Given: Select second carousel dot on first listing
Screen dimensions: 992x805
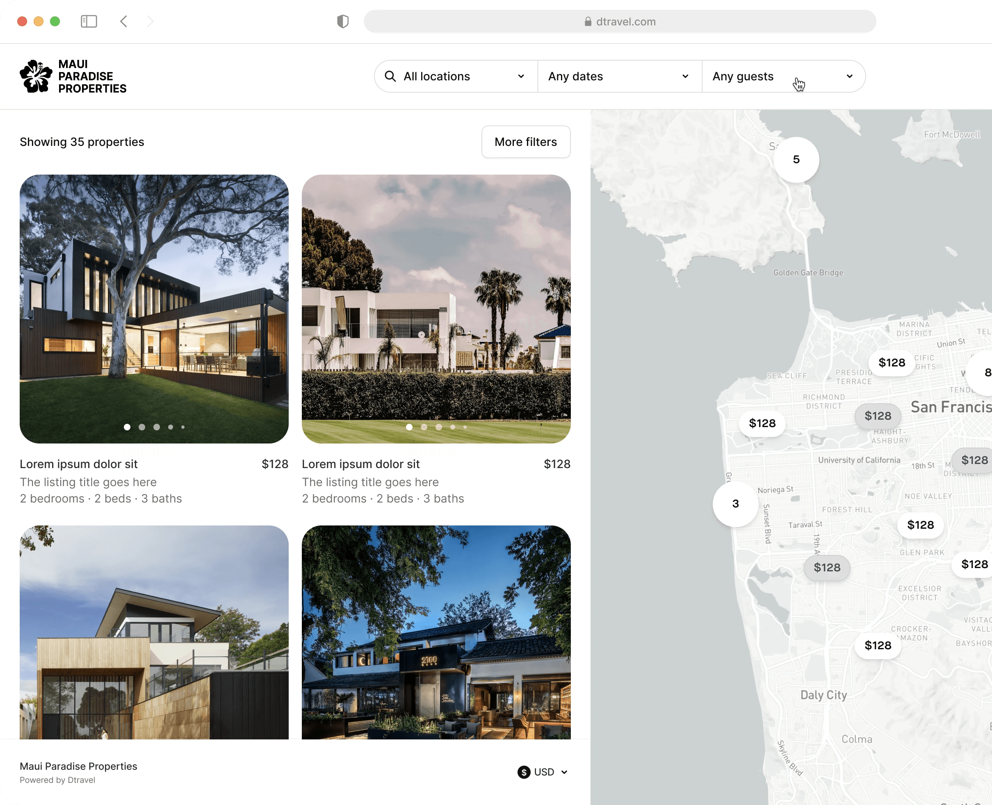Looking at the screenshot, I should point(142,427).
